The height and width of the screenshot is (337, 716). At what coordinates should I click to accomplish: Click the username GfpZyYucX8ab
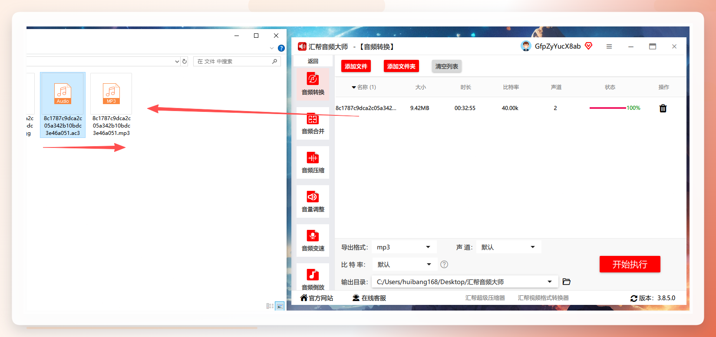558,46
